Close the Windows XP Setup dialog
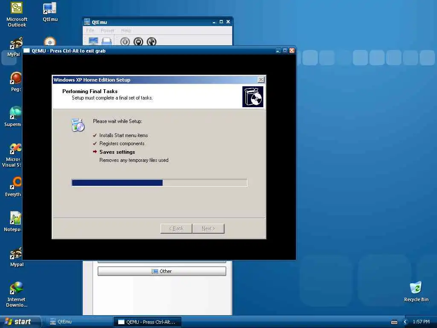This screenshot has height=328, width=437. pyautogui.click(x=261, y=80)
